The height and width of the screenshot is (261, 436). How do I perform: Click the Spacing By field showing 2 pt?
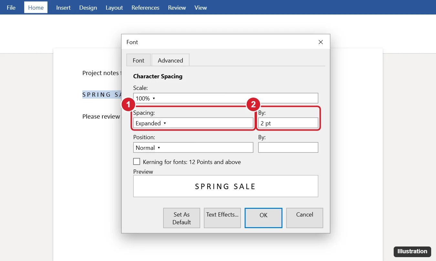(288, 123)
